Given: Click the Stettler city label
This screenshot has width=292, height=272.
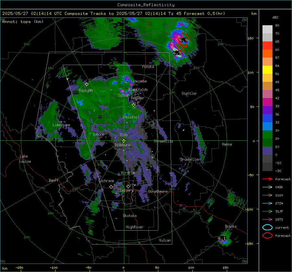Looking at the screenshot, I should coord(189,93).
